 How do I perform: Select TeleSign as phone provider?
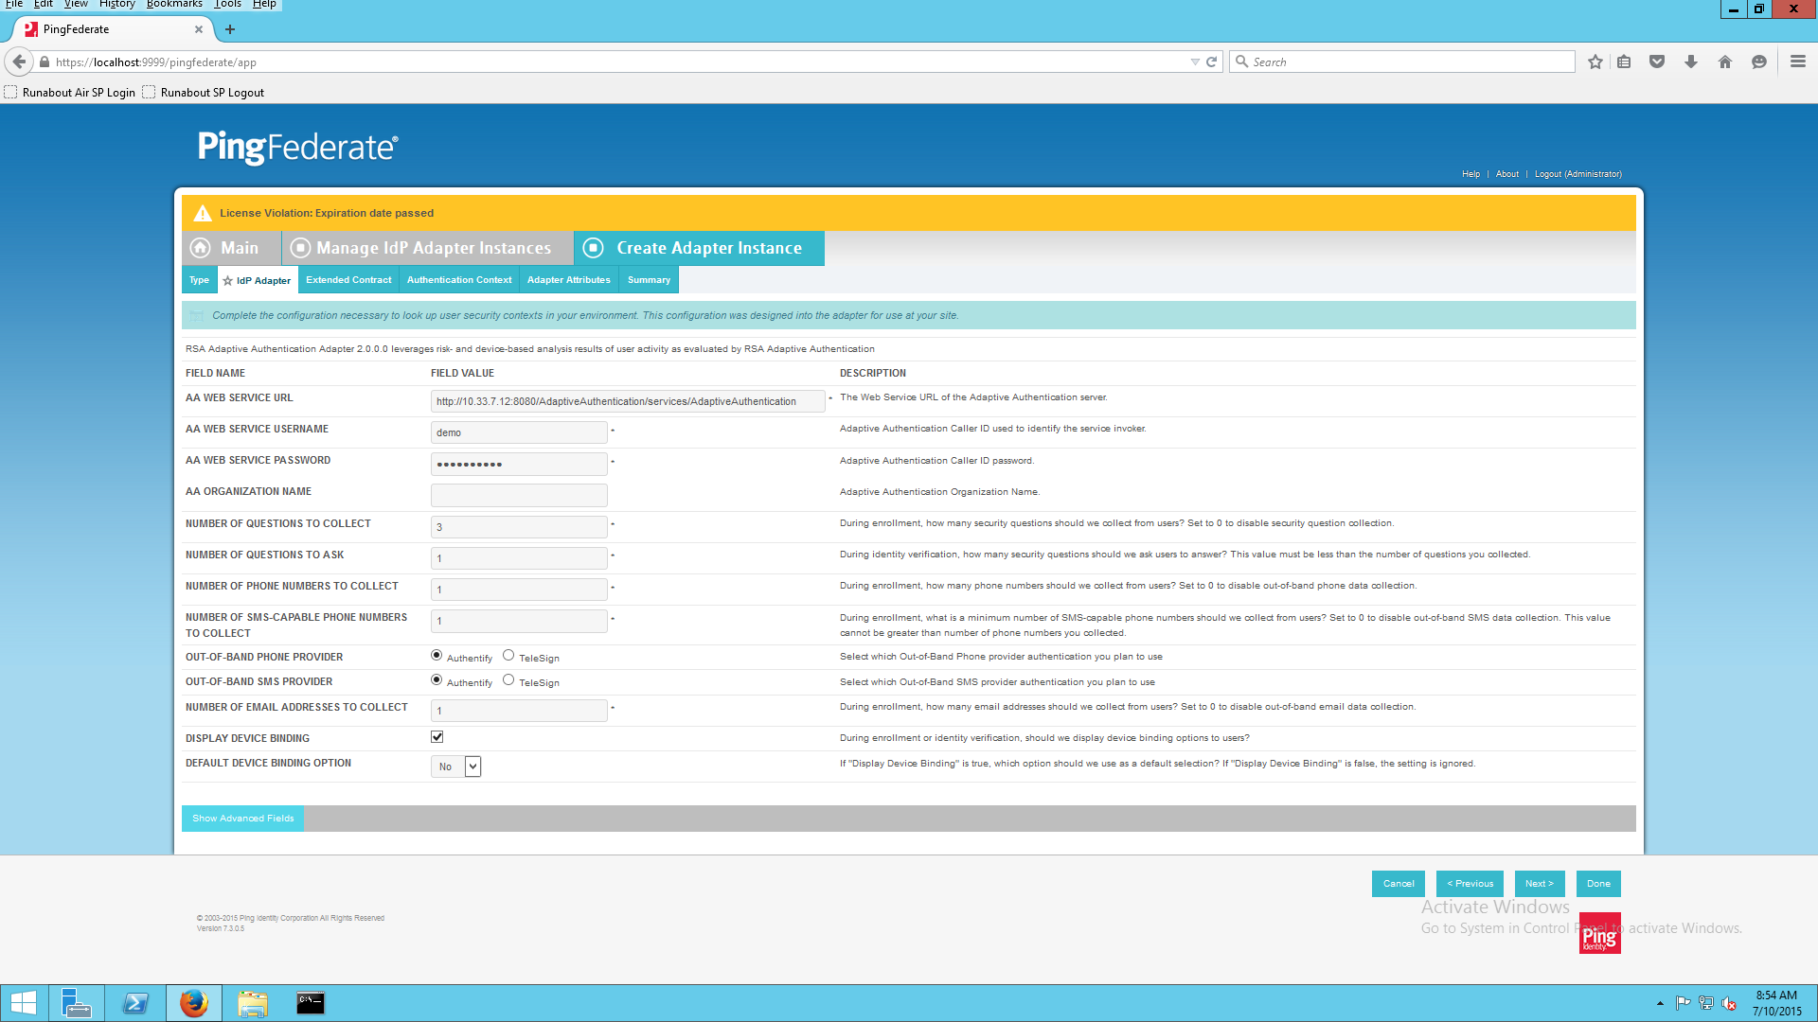[508, 656]
